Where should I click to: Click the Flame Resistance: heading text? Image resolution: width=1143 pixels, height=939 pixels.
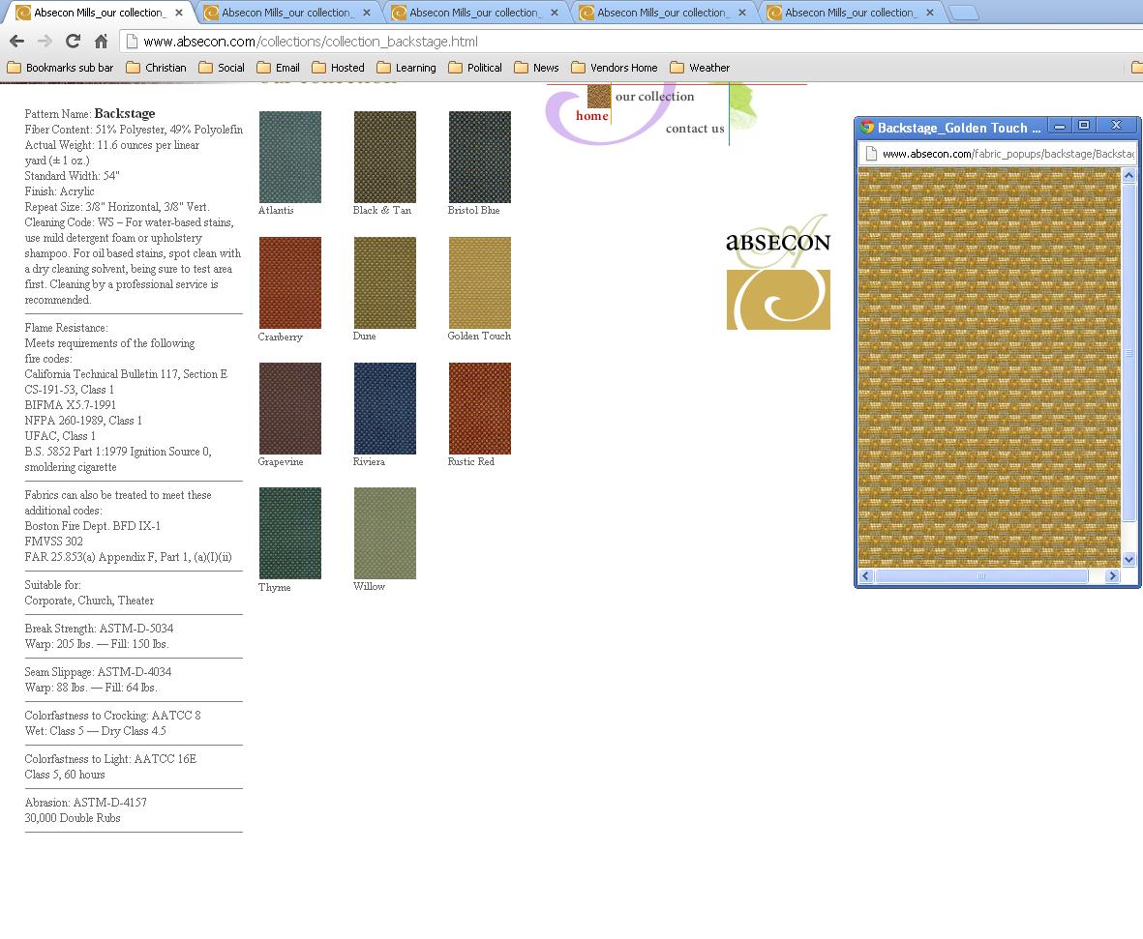(x=66, y=328)
